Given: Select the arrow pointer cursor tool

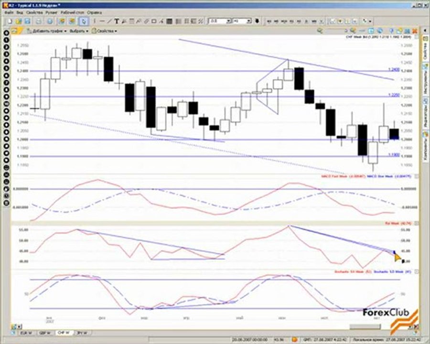Looking at the screenshot, I should 83,21.
